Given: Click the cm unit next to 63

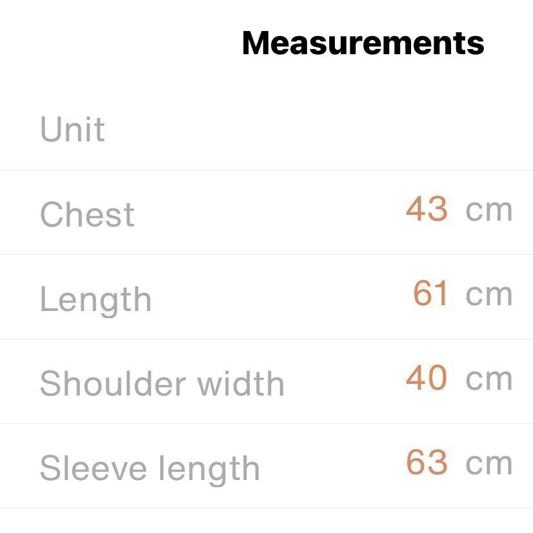Looking at the screenshot, I should click(489, 464).
